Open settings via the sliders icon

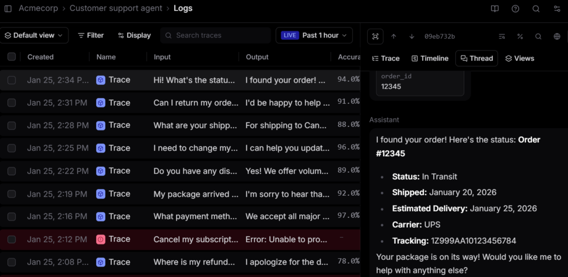tap(556, 8)
